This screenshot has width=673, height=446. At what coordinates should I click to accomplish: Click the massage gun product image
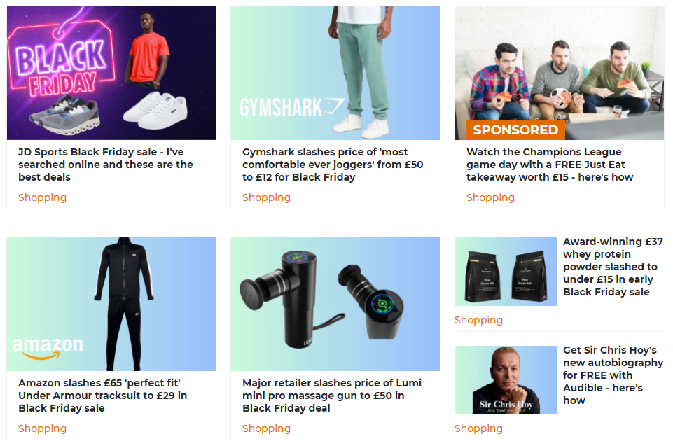(x=335, y=304)
